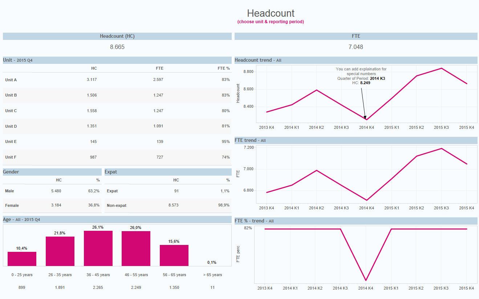Click the 0 - 25 years age bar
Viewport: 479px width, 299px height.
(x=22, y=259)
